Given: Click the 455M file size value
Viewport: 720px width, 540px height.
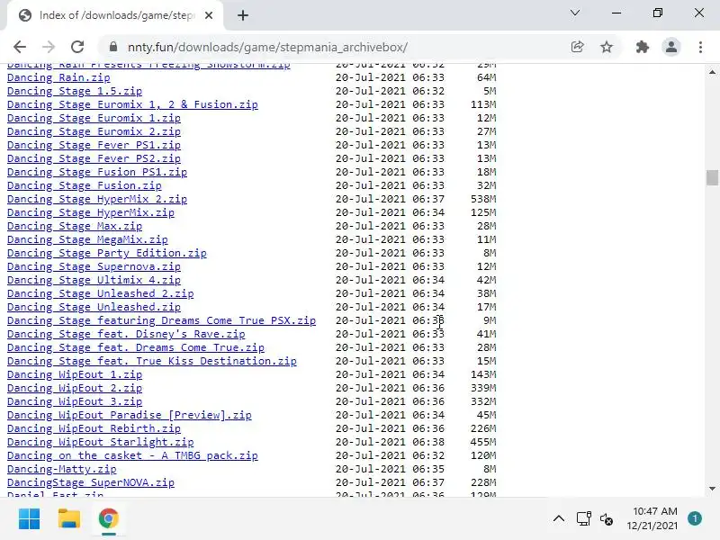Looking at the screenshot, I should [483, 442].
